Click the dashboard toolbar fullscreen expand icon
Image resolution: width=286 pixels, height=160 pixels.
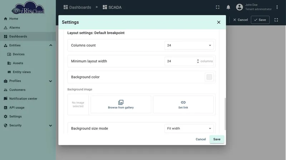point(276,20)
